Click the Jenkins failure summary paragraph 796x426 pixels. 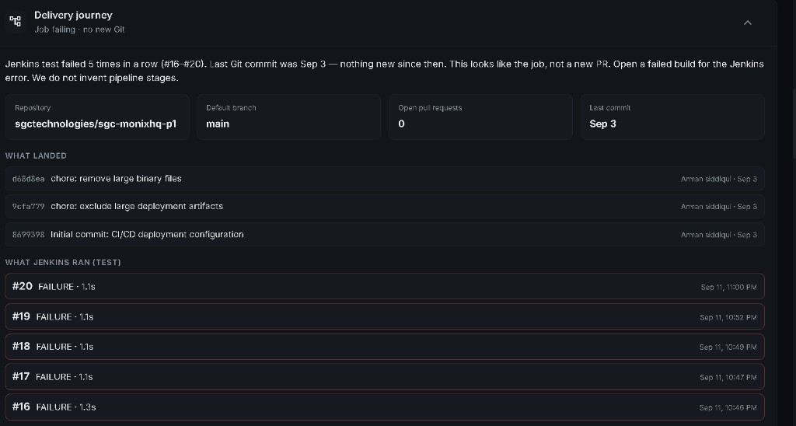point(384,71)
